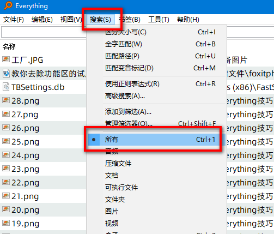Viewport: 274px width, 234px height.
Task: Click the foxitph path of the audio file
Action: click(250, 74)
